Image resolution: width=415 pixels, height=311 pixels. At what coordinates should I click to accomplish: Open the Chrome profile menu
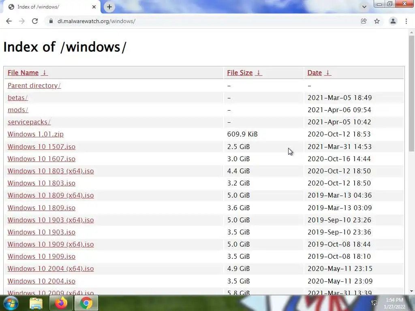(393, 21)
